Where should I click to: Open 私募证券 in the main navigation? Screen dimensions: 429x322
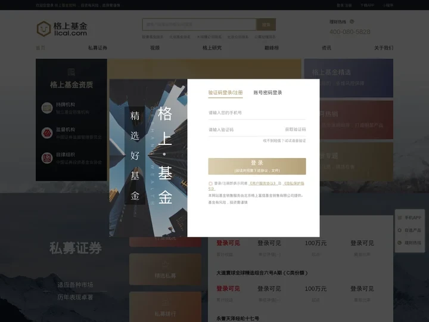[x=97, y=48]
